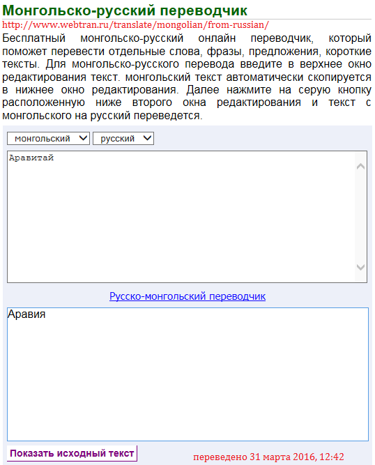
Task: Click the chevron arrow of русский selector
Action: point(147,138)
